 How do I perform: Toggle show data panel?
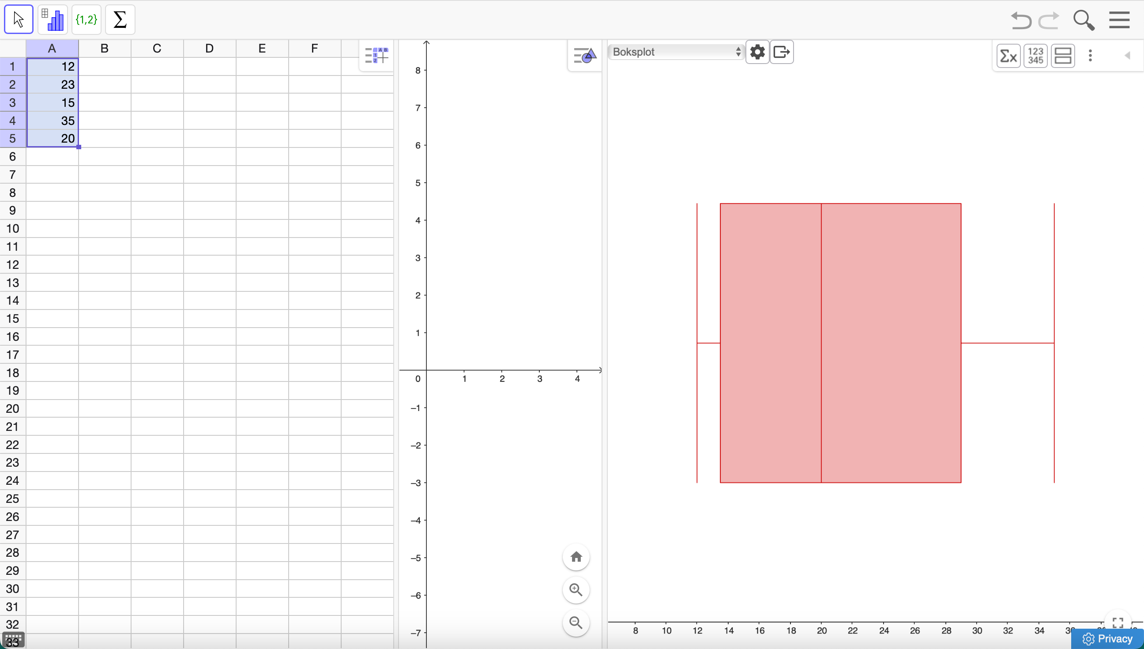tap(1035, 56)
